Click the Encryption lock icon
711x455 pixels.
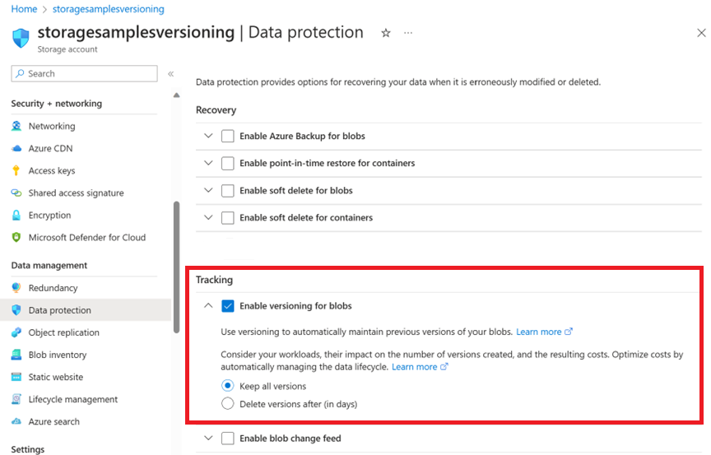coord(16,216)
